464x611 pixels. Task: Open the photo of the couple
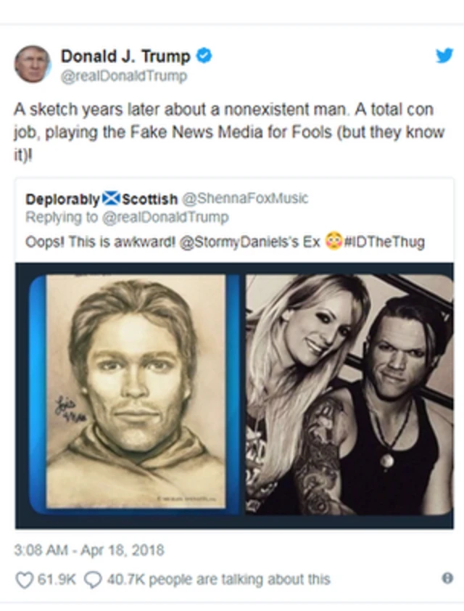click(349, 393)
